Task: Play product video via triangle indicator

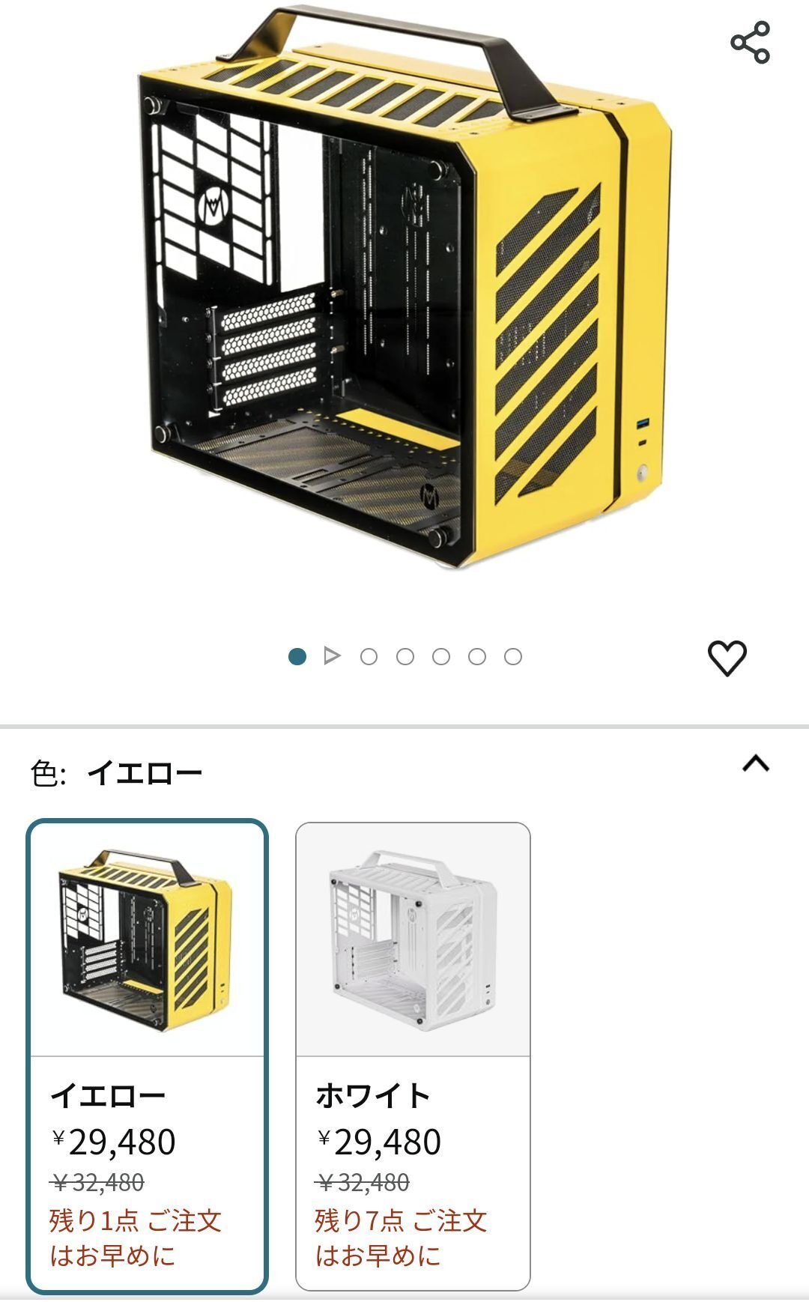Action: pos(333,656)
